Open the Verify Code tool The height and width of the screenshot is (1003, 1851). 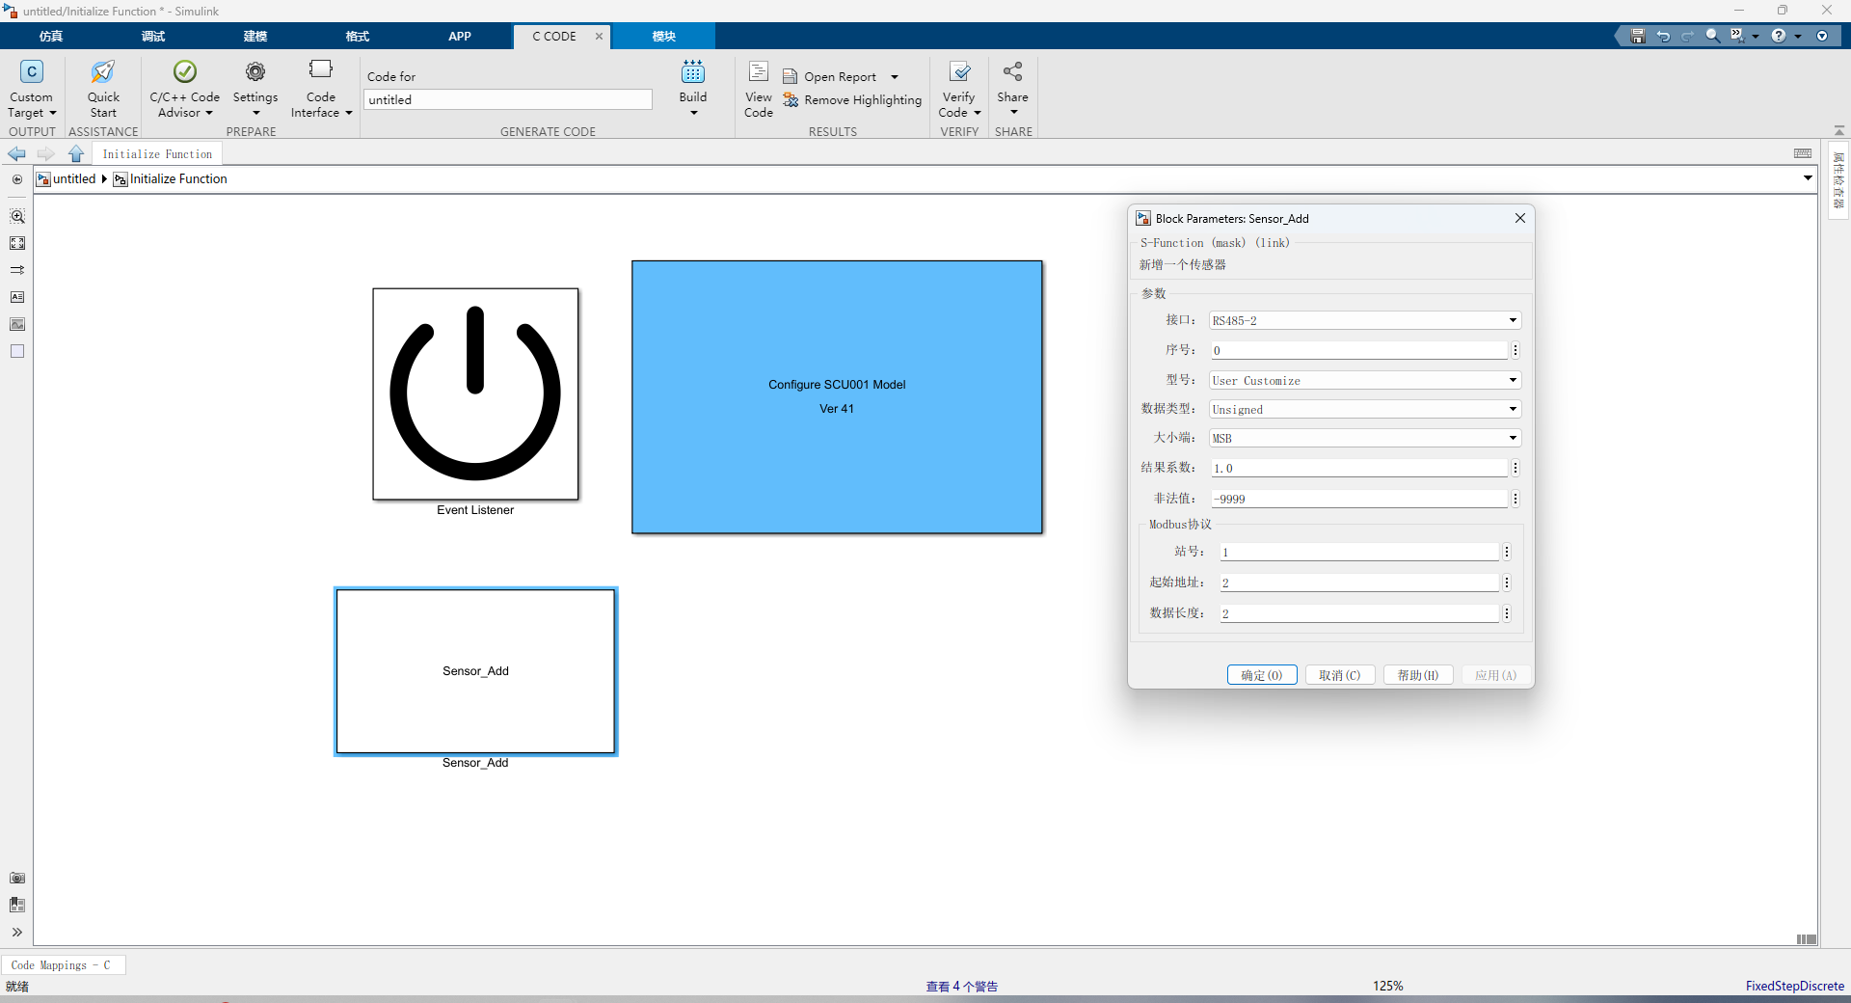pos(959,89)
